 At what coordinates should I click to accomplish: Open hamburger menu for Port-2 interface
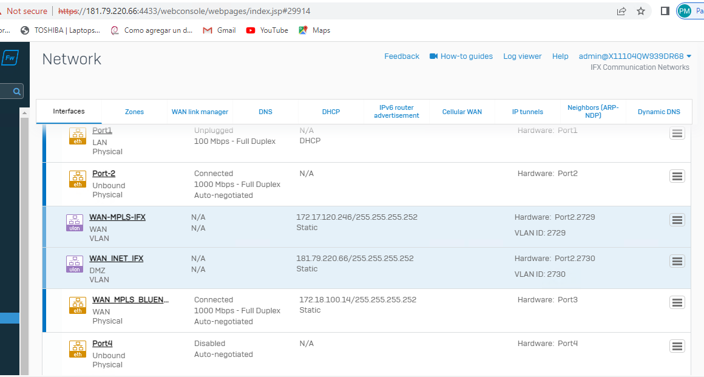pos(677,176)
